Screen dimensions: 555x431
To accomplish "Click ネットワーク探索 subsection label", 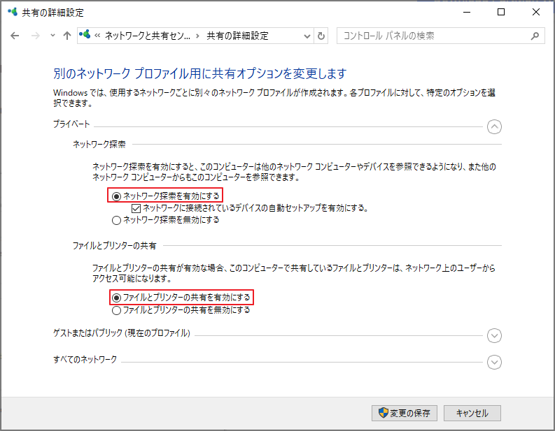I will click(x=99, y=144).
